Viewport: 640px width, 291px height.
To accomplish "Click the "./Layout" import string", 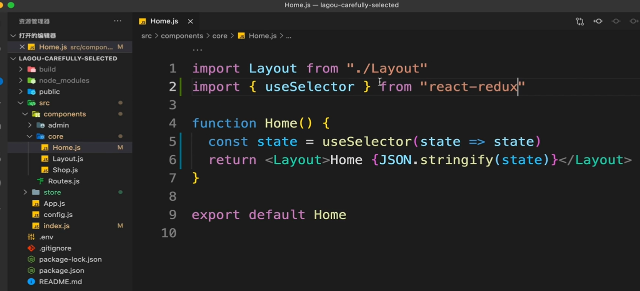I will coord(387,69).
